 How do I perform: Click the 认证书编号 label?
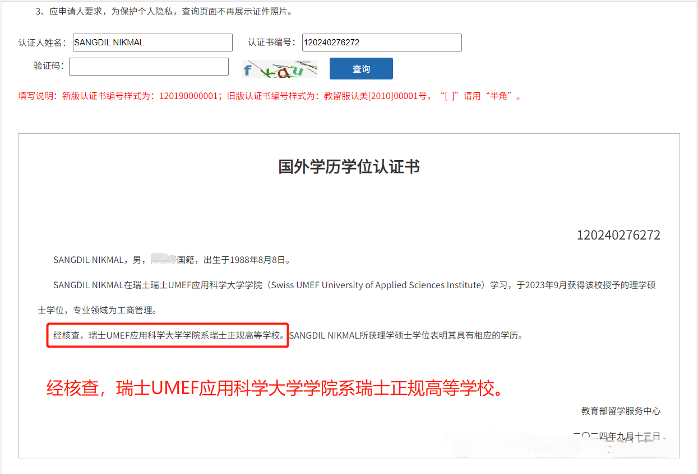(272, 43)
